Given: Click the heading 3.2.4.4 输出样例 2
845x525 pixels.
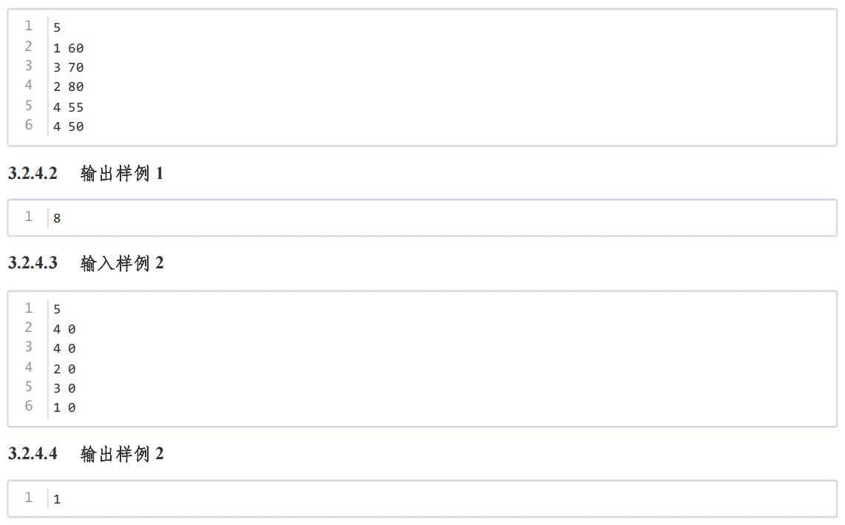Looking at the screenshot, I should 86,454.
